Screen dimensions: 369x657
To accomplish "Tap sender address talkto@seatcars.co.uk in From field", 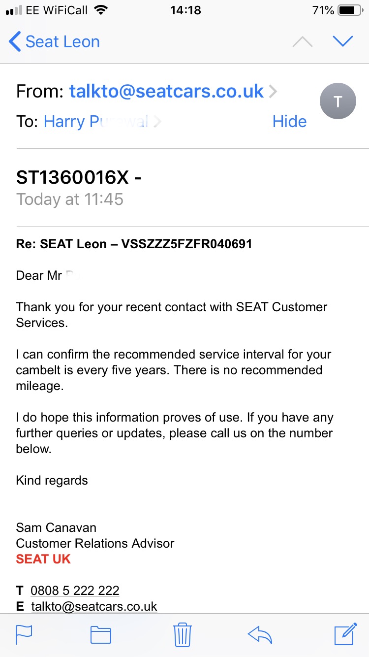I will 166,91.
